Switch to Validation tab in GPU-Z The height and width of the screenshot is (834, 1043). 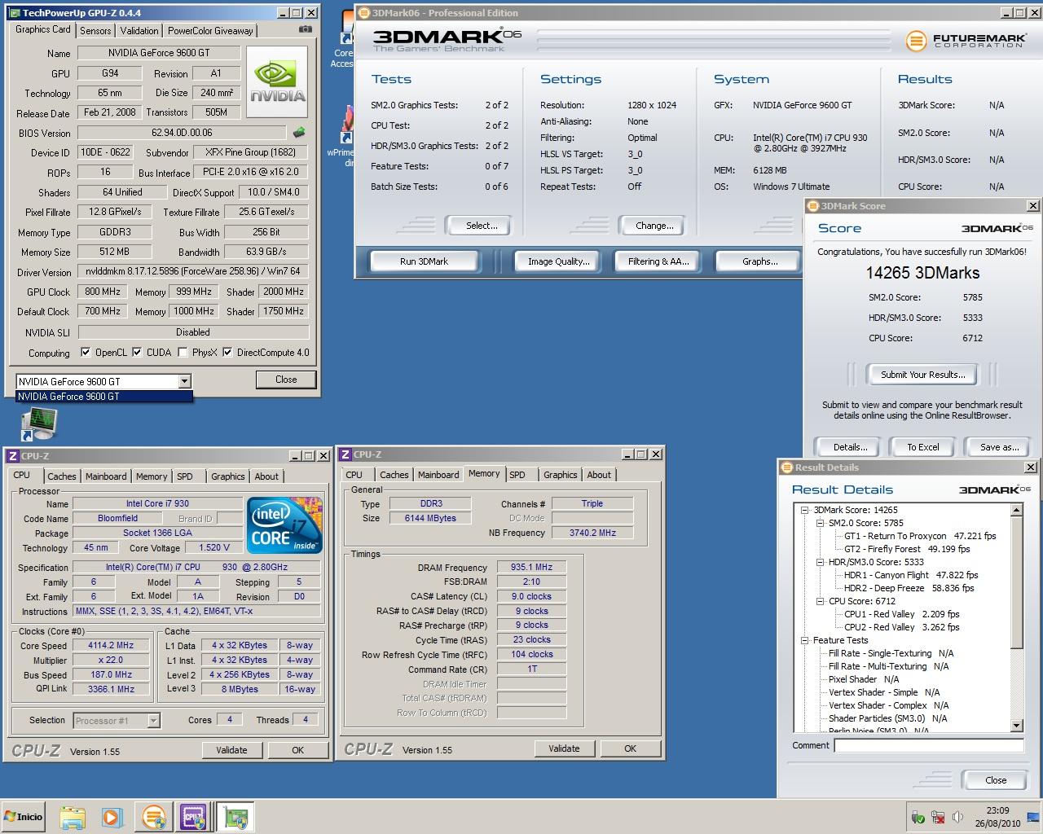click(x=139, y=30)
